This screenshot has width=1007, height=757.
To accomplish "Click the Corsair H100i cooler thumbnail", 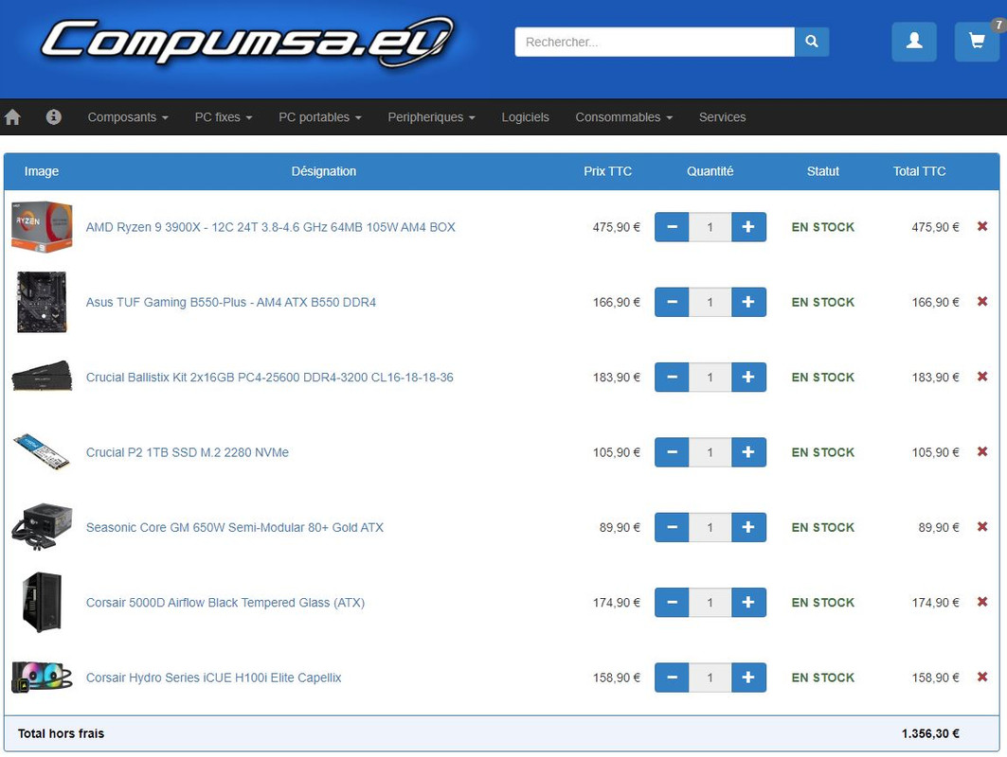I will pos(42,677).
